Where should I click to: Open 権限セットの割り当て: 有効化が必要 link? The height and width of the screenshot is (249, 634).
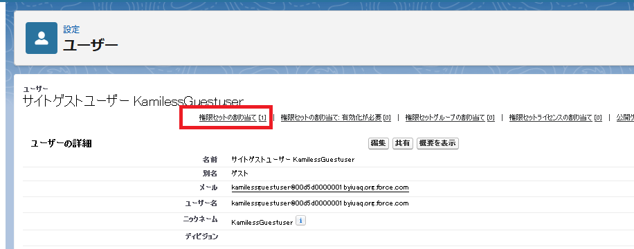[x=336, y=118]
